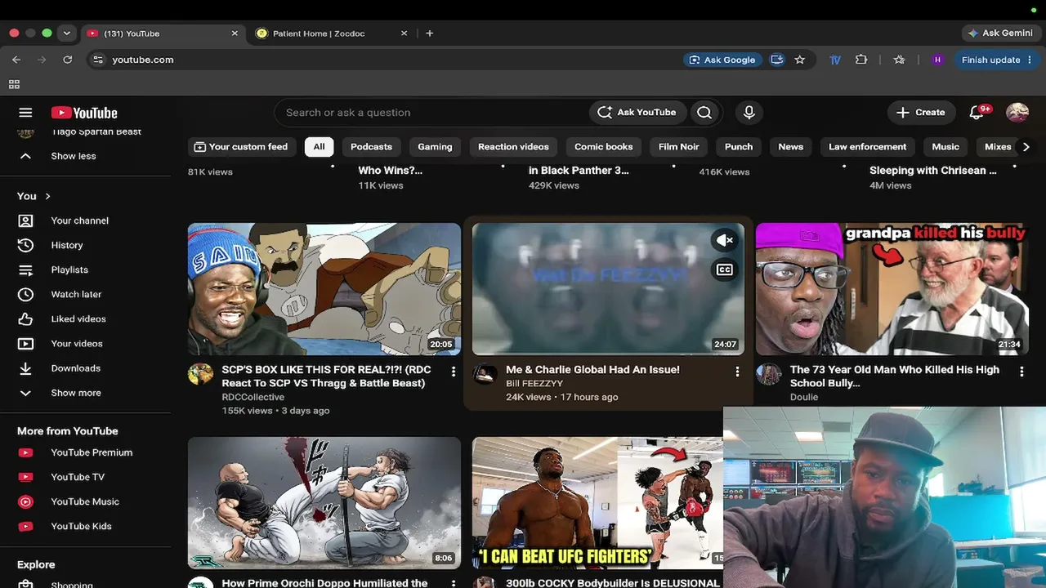Bookmark this page with the star
Screen dimensions: 1046x588
coord(800,60)
